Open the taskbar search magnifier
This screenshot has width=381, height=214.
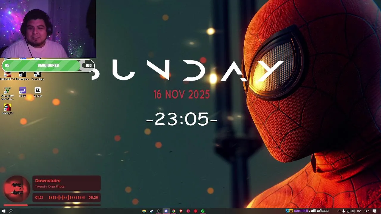[x=11, y=211]
